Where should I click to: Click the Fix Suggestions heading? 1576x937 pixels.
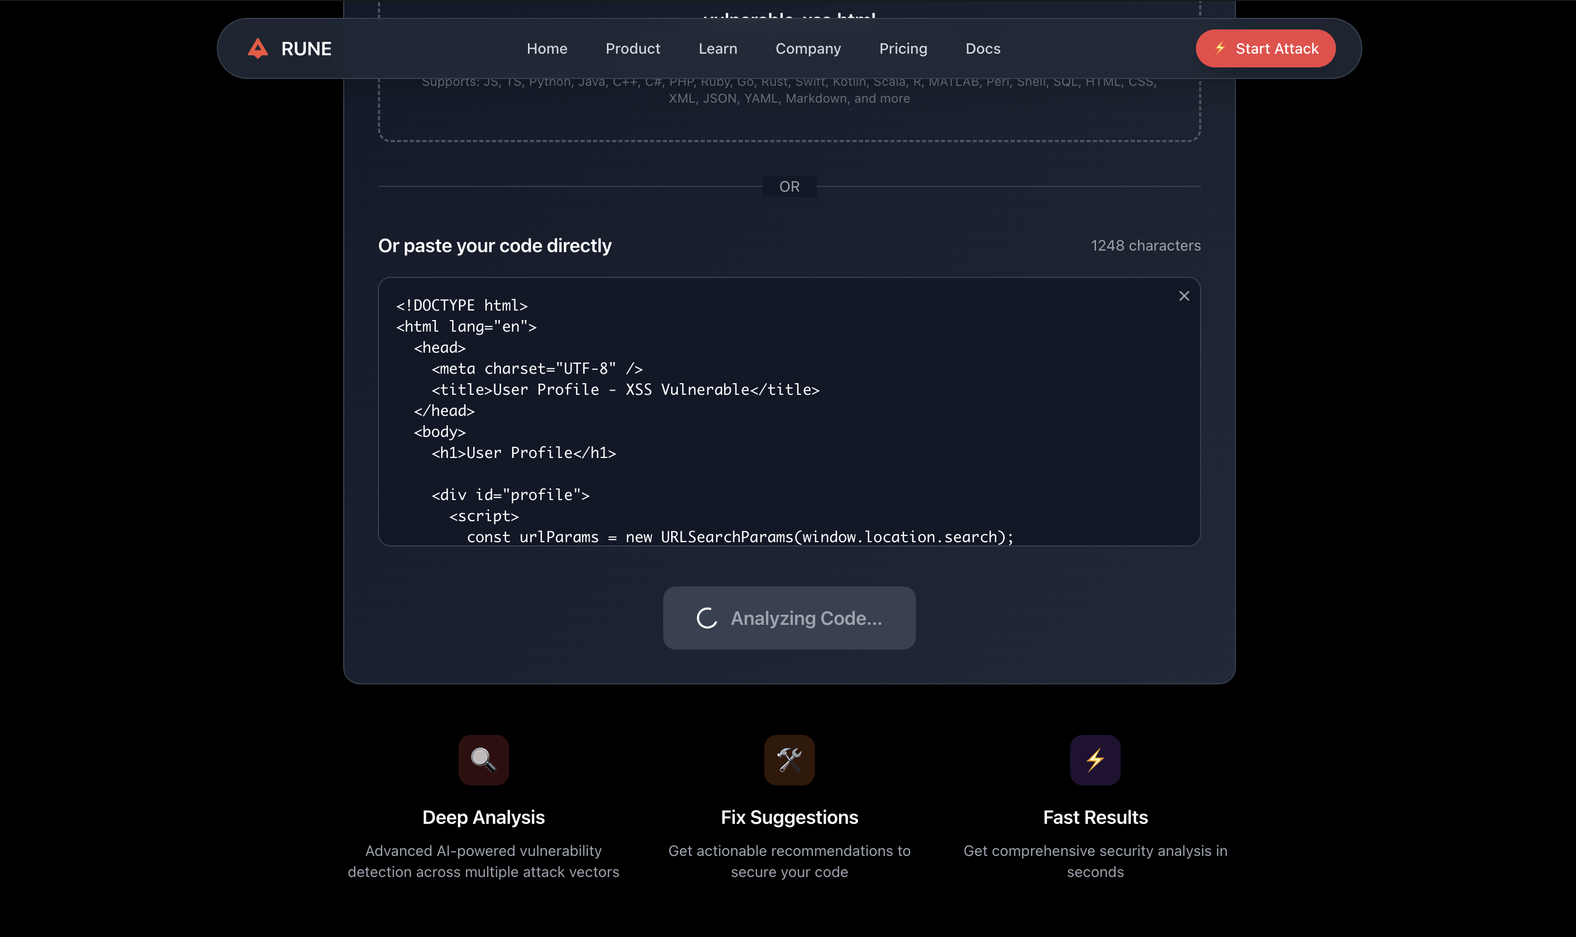pyautogui.click(x=789, y=817)
